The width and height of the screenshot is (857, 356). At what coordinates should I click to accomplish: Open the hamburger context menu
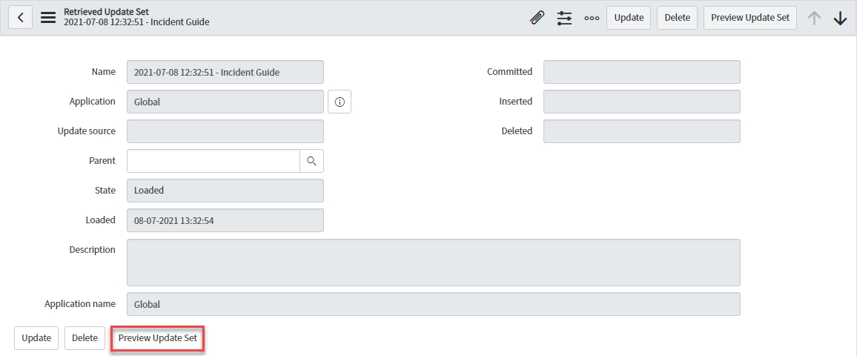pos(48,18)
